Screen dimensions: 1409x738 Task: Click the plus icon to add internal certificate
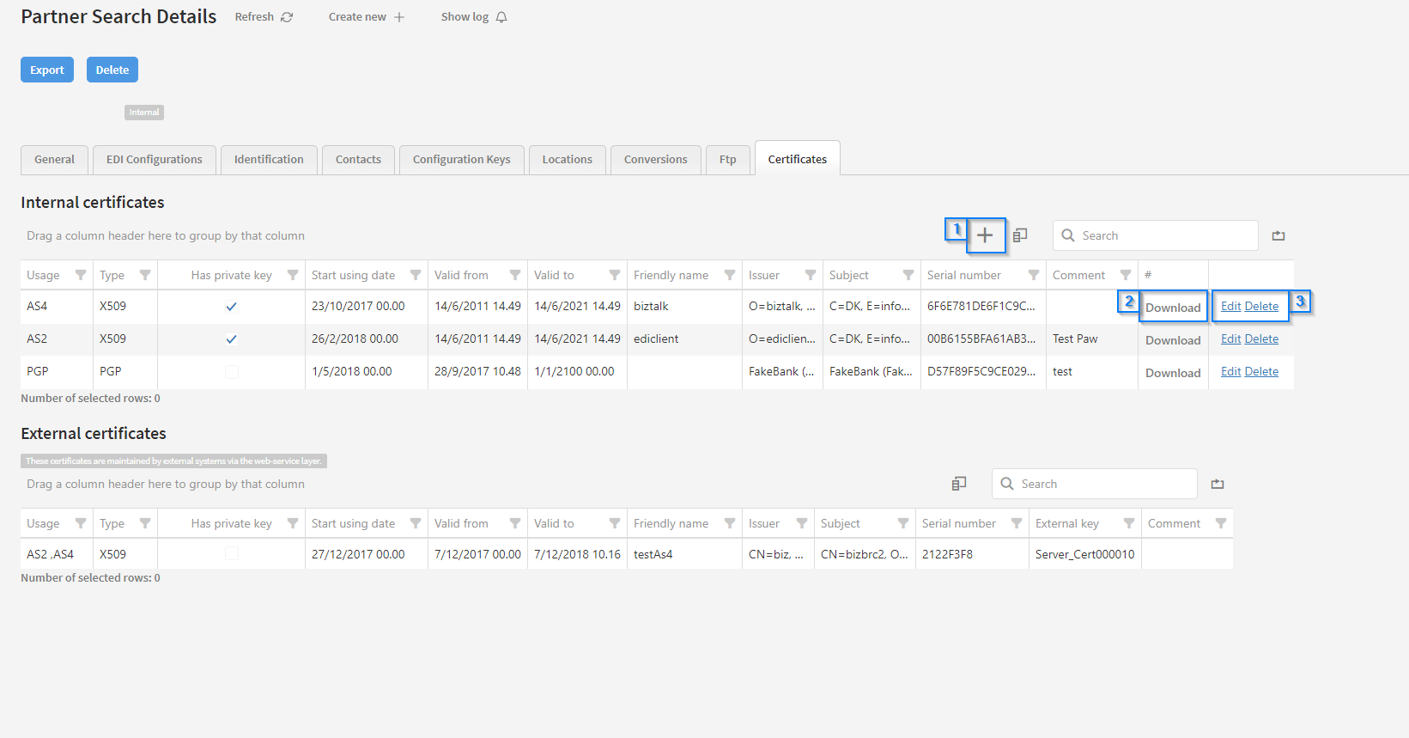point(985,235)
